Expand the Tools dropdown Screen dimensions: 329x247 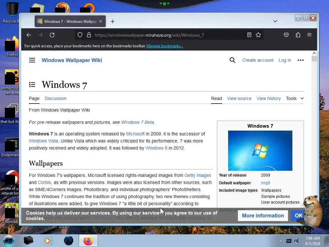[295, 98]
